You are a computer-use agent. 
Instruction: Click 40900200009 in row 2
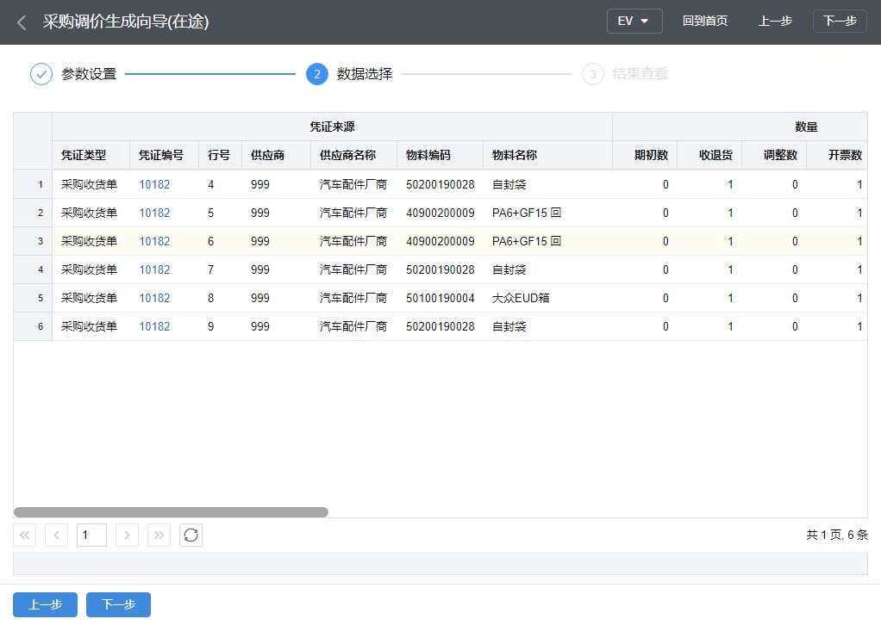pyautogui.click(x=440, y=213)
